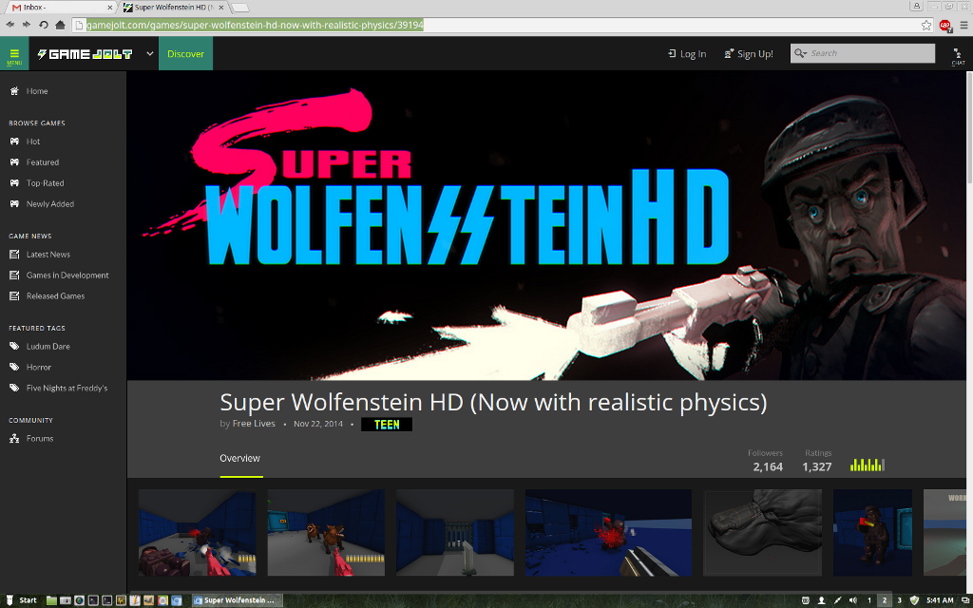Click the browser forward arrow
This screenshot has height=608, width=973.
(27, 25)
